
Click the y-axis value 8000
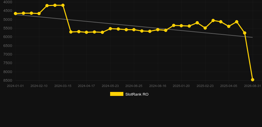[x=8, y=72]
